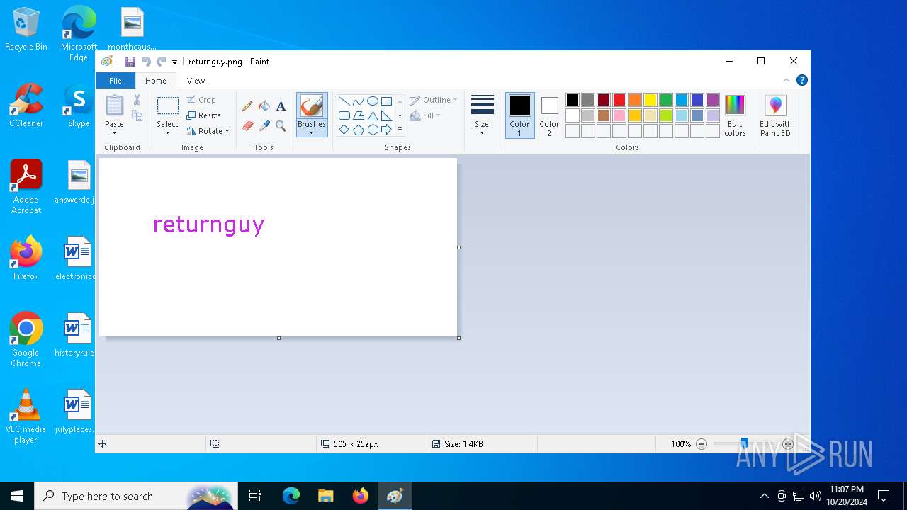The image size is (907, 510).
Task: Click the rectangular Select tool icon
Action: 168,106
